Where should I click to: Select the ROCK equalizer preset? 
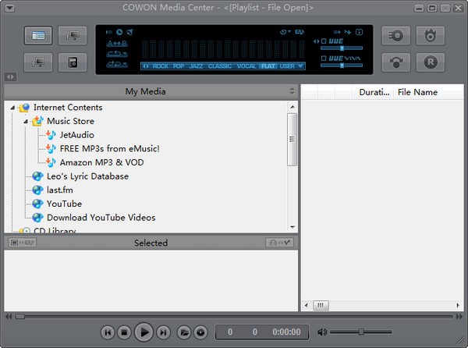[x=161, y=66]
